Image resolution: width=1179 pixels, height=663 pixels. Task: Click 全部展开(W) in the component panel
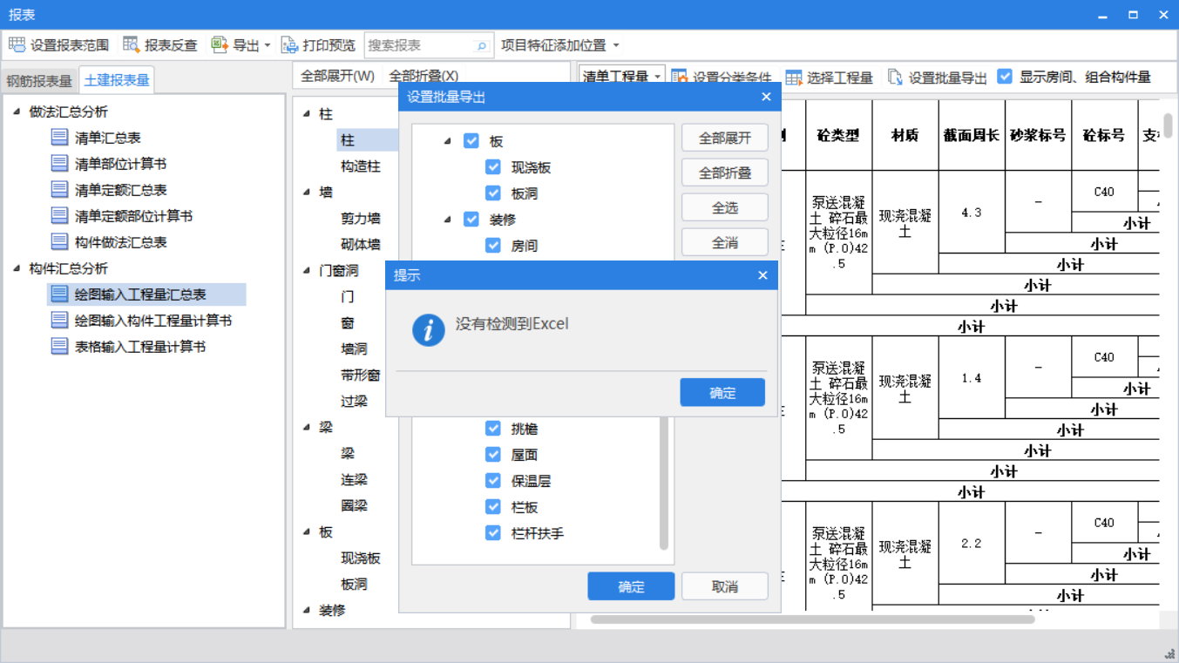coord(337,77)
